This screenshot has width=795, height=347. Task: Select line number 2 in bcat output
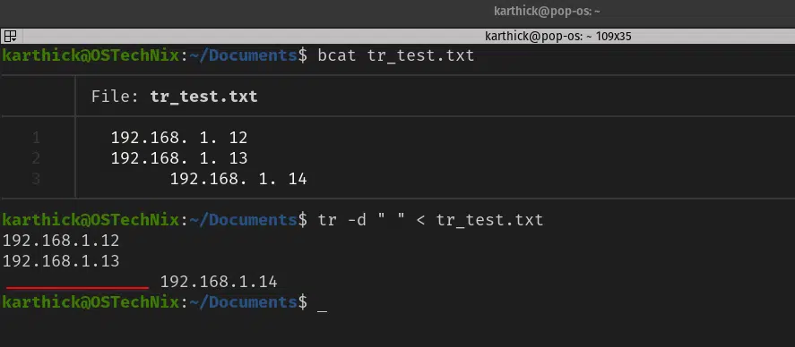point(36,158)
